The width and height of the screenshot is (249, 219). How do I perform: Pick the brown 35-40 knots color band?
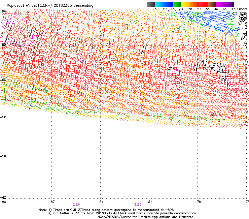(x=212, y=4)
